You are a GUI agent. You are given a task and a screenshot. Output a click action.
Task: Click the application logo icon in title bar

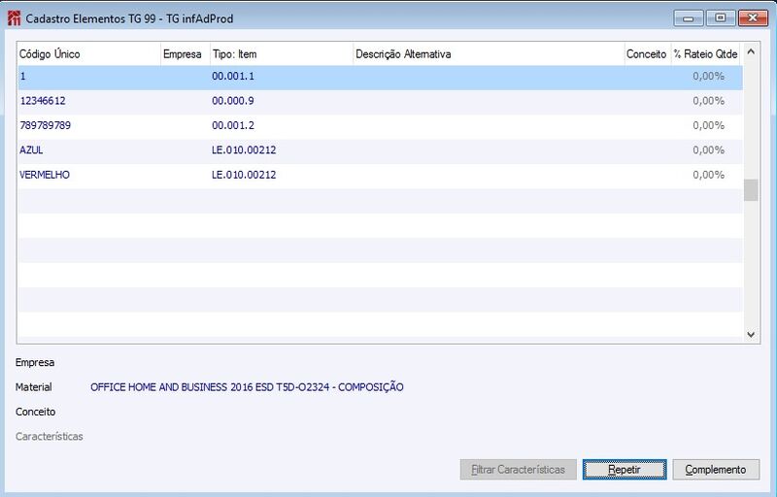pyautogui.click(x=14, y=18)
